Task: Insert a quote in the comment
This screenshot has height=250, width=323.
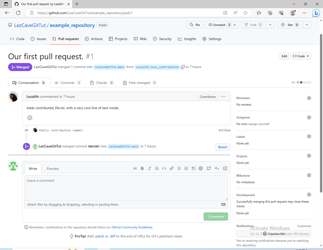Action: pos(157,168)
